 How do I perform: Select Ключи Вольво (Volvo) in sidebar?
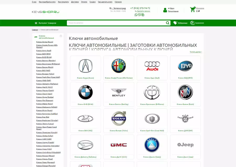pos(45,74)
